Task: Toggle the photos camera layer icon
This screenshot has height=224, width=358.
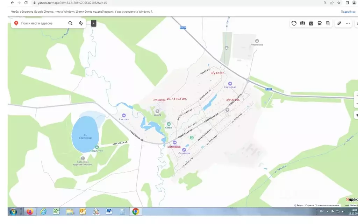Action: pos(311,23)
